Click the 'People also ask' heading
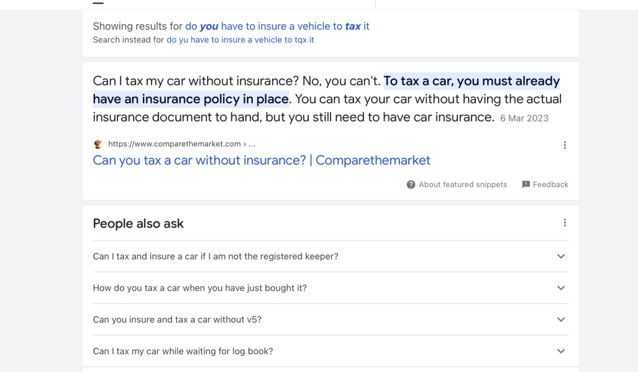 pyautogui.click(x=138, y=224)
